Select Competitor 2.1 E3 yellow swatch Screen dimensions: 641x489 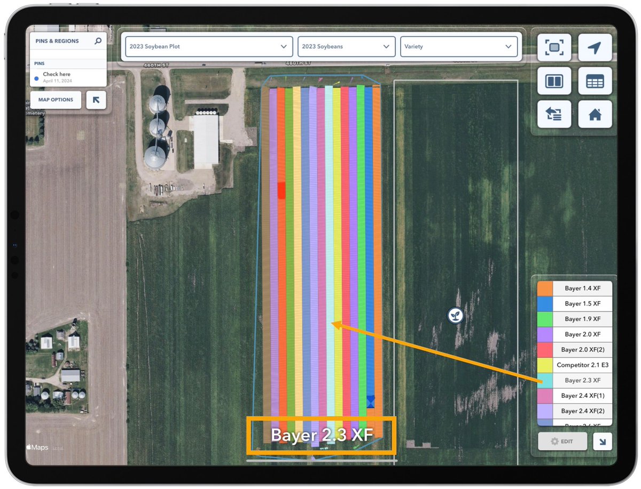point(545,365)
